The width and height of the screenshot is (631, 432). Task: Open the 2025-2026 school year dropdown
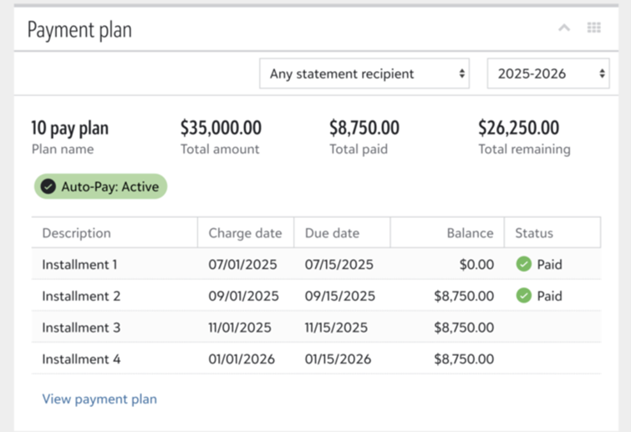coord(548,74)
